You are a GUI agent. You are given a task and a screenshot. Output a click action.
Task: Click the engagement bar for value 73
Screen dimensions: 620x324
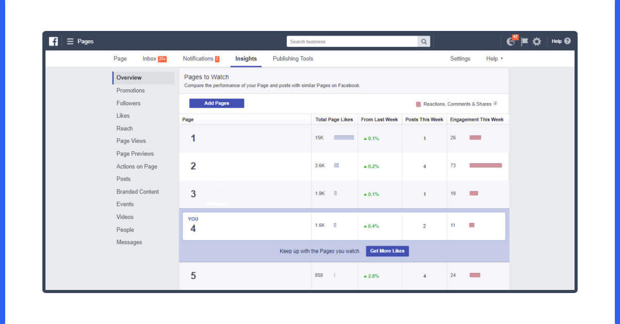(486, 166)
